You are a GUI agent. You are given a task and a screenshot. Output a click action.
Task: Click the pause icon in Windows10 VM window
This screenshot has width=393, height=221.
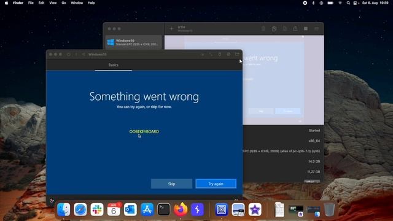76,55
